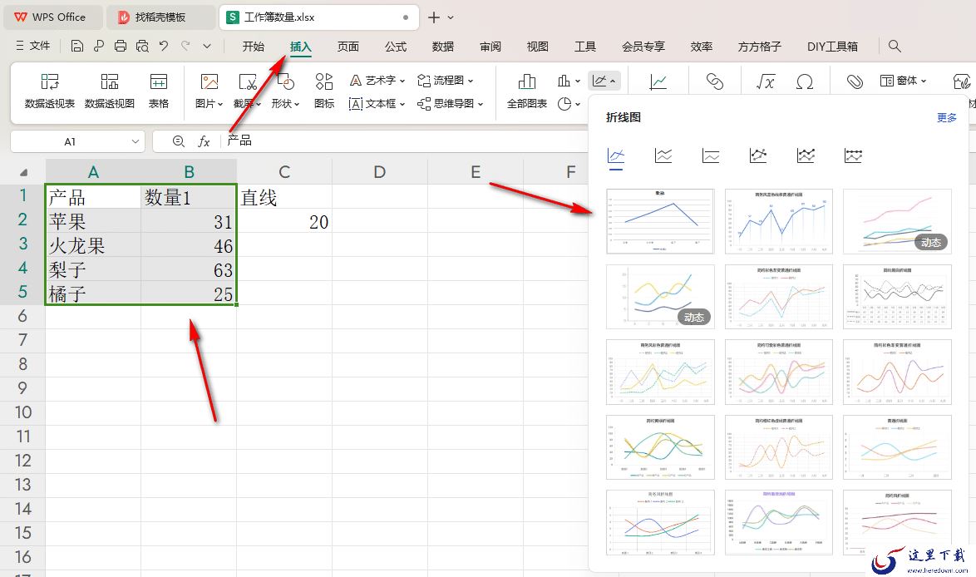The width and height of the screenshot is (976, 577).
Task: Insert a 表格 table
Action: point(159,91)
